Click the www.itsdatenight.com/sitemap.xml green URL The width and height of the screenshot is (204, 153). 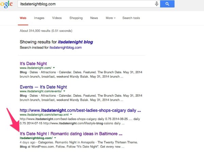point(44,115)
